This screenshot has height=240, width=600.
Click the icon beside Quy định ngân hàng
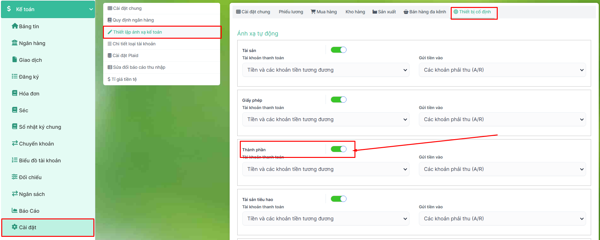[110, 20]
